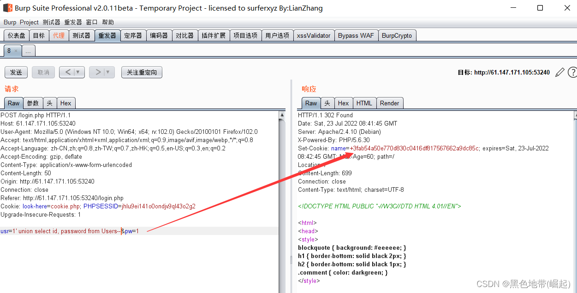Image resolution: width=577 pixels, height=293 pixels.
Task: Click the PHPSESSID cookie value text
Action: point(159,206)
